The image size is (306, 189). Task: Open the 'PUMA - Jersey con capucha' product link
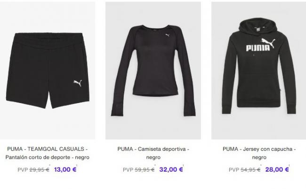pyautogui.click(x=259, y=149)
